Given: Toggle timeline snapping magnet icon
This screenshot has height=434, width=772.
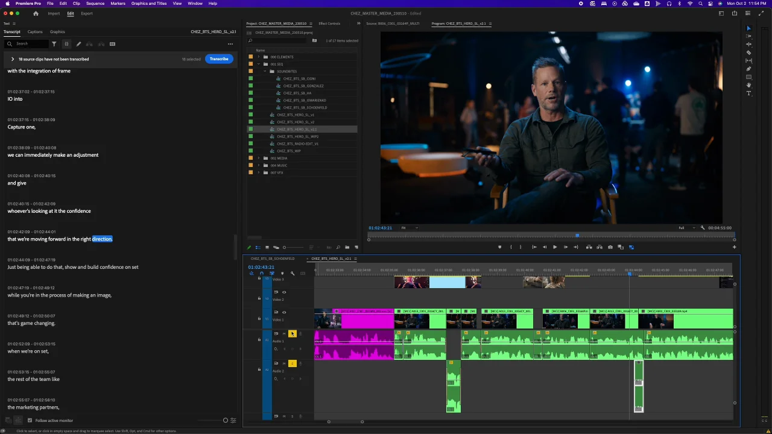Looking at the screenshot, I should coord(262,274).
